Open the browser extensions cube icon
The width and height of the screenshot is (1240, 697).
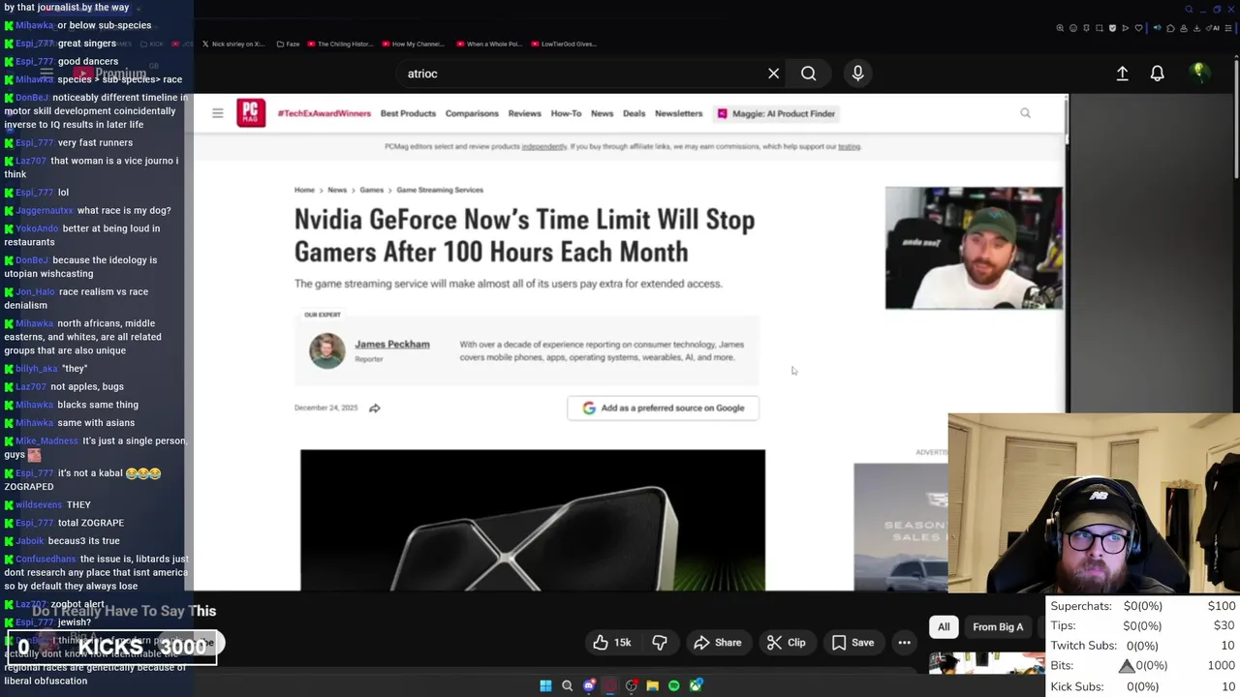(x=1170, y=28)
